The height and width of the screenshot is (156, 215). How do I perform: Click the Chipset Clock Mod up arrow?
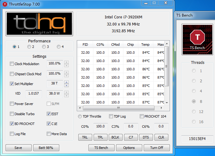67,72
